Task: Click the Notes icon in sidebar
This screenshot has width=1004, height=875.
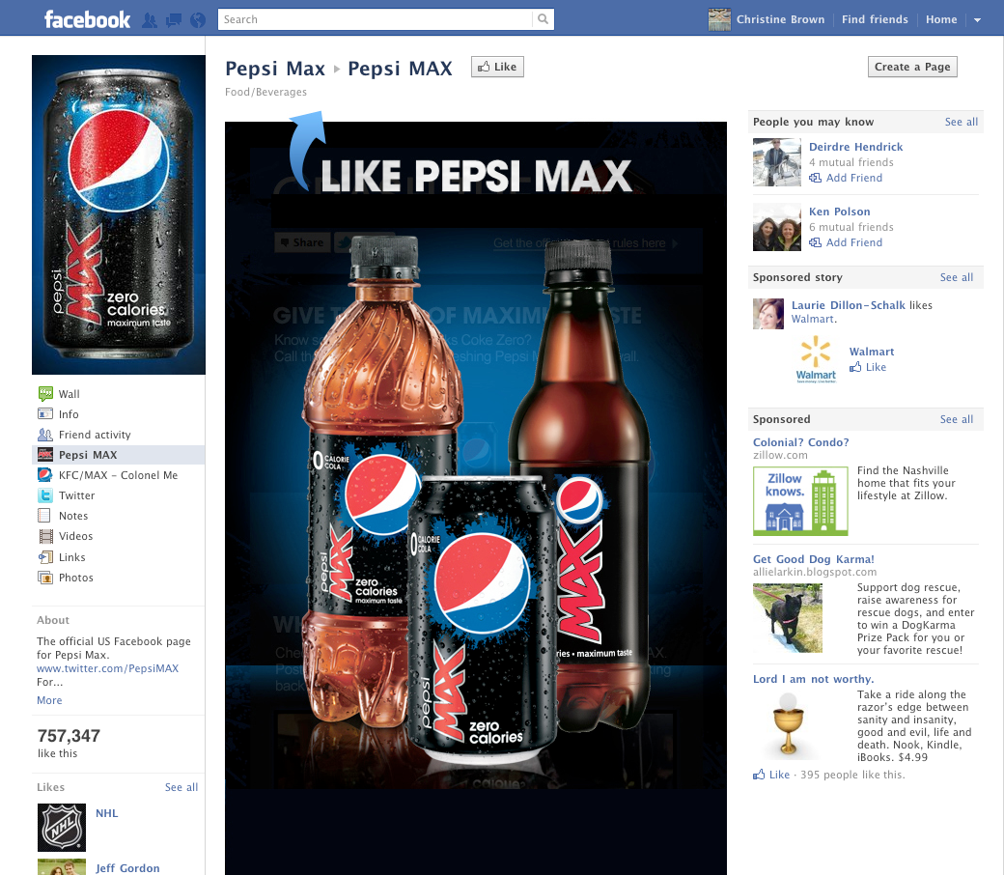Action: tap(44, 516)
